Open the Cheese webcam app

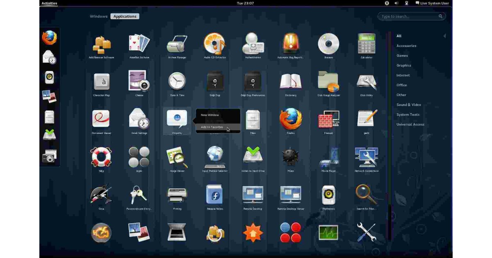click(x=139, y=81)
